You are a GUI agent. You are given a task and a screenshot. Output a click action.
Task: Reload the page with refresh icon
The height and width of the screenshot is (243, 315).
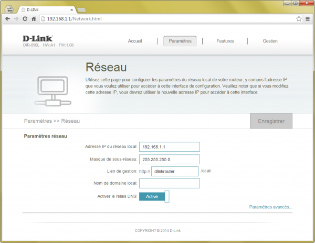pos(25,18)
